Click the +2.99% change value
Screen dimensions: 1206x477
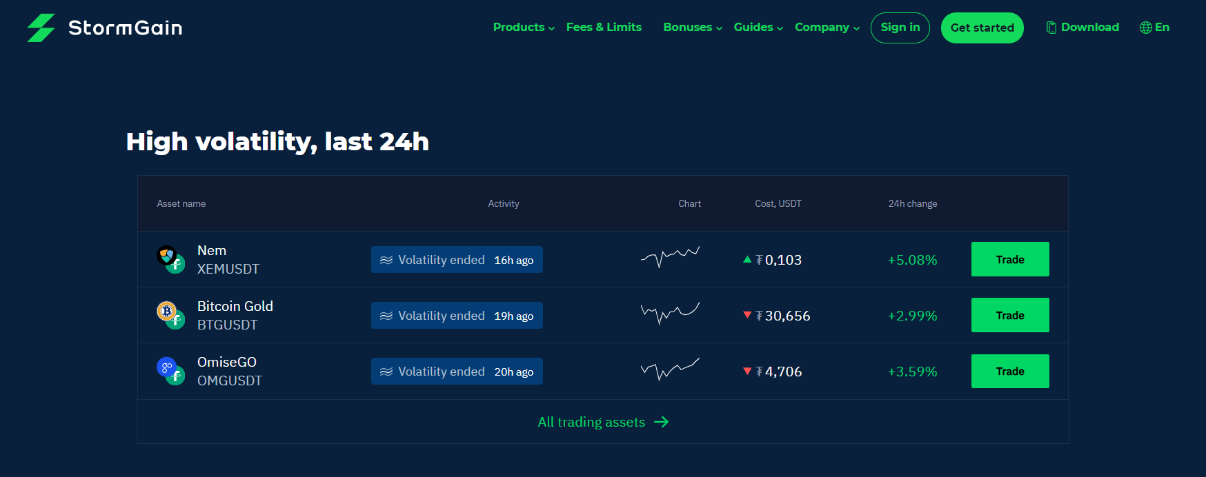(912, 316)
